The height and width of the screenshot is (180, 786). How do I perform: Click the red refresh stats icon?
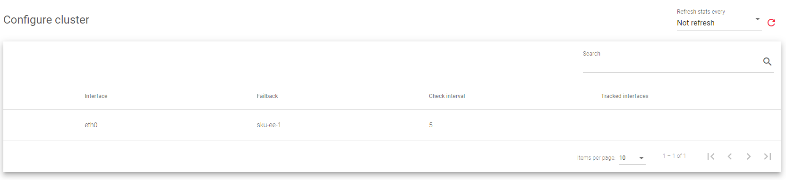[x=771, y=23]
